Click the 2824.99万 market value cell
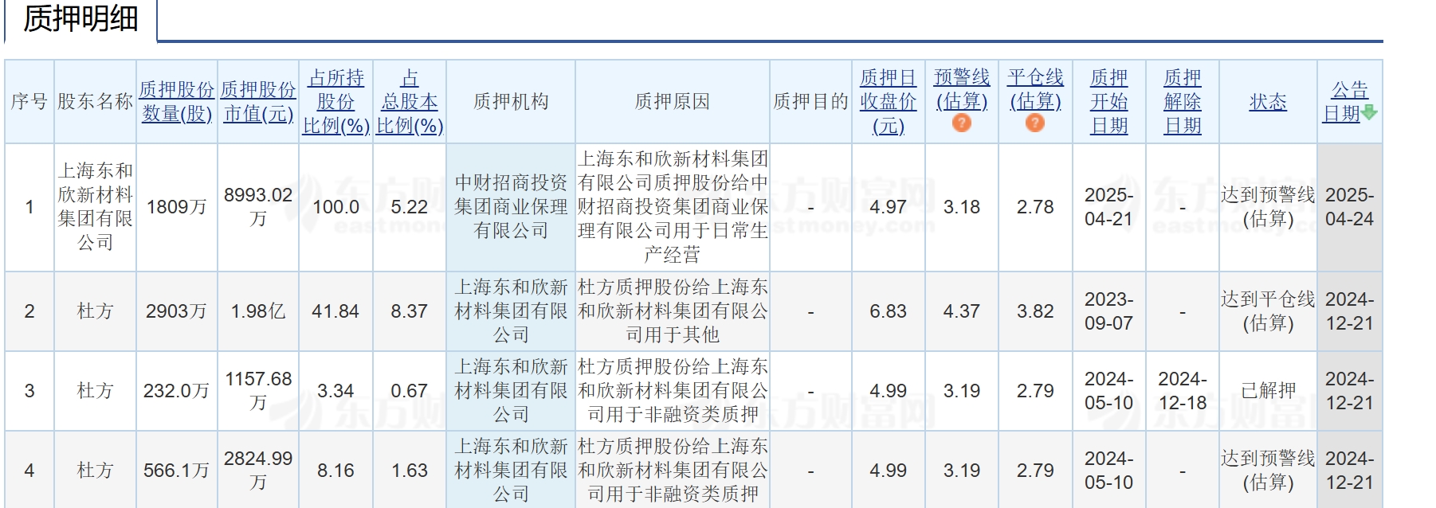 click(258, 471)
